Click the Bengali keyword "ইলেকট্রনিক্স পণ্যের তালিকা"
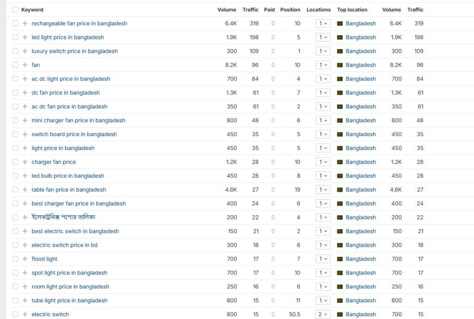The height and width of the screenshot is (319, 474). [x=63, y=217]
